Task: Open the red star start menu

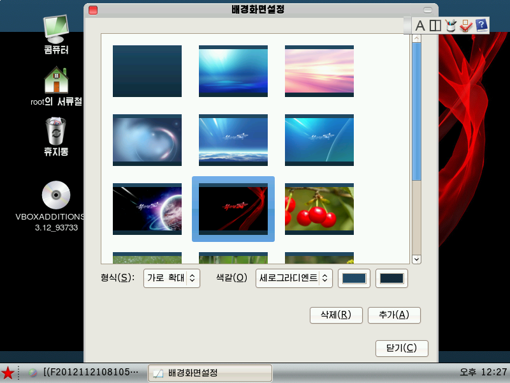Action: [8, 373]
